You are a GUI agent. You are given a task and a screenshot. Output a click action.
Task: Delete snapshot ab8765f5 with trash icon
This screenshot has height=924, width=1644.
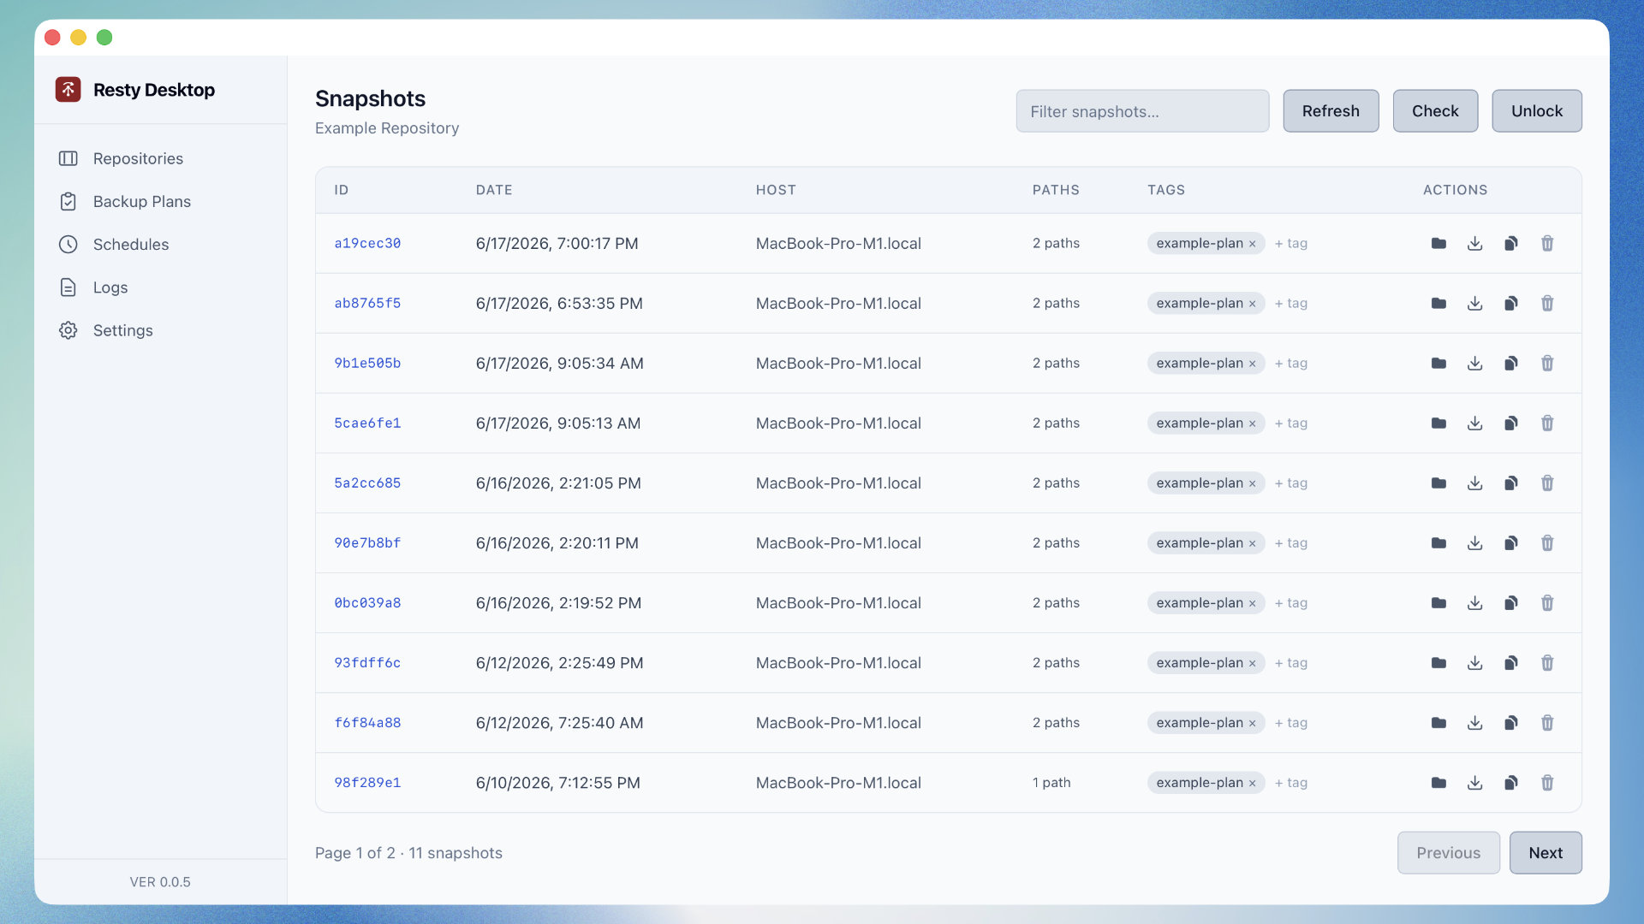pos(1547,303)
